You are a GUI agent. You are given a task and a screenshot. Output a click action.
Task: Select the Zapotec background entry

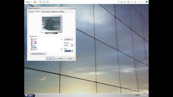tap(35, 49)
